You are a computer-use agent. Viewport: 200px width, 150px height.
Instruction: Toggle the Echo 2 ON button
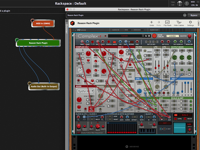pyautogui.click(x=176, y=115)
